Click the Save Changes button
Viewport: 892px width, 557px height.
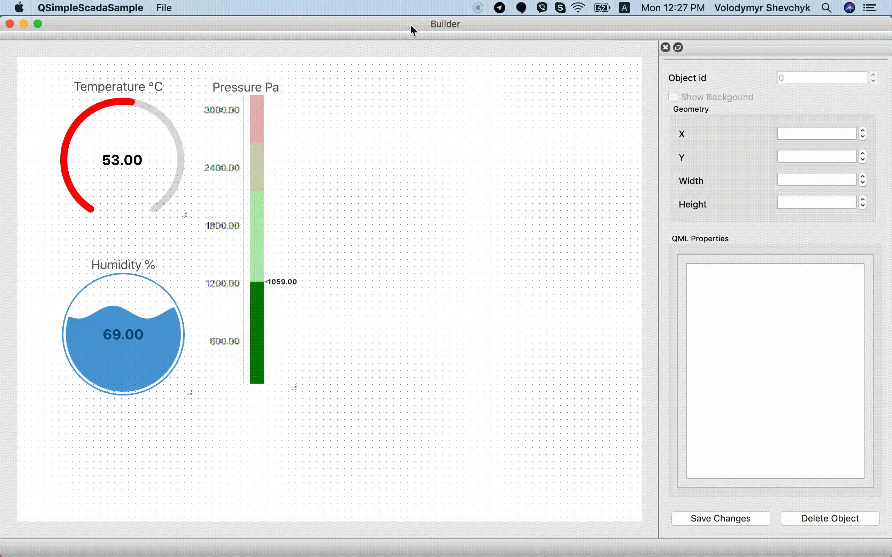coord(720,518)
